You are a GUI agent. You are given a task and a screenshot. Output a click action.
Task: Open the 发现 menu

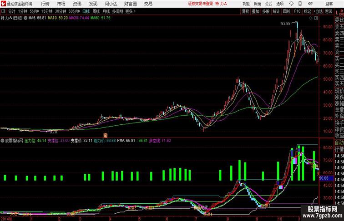tap(93, 4)
